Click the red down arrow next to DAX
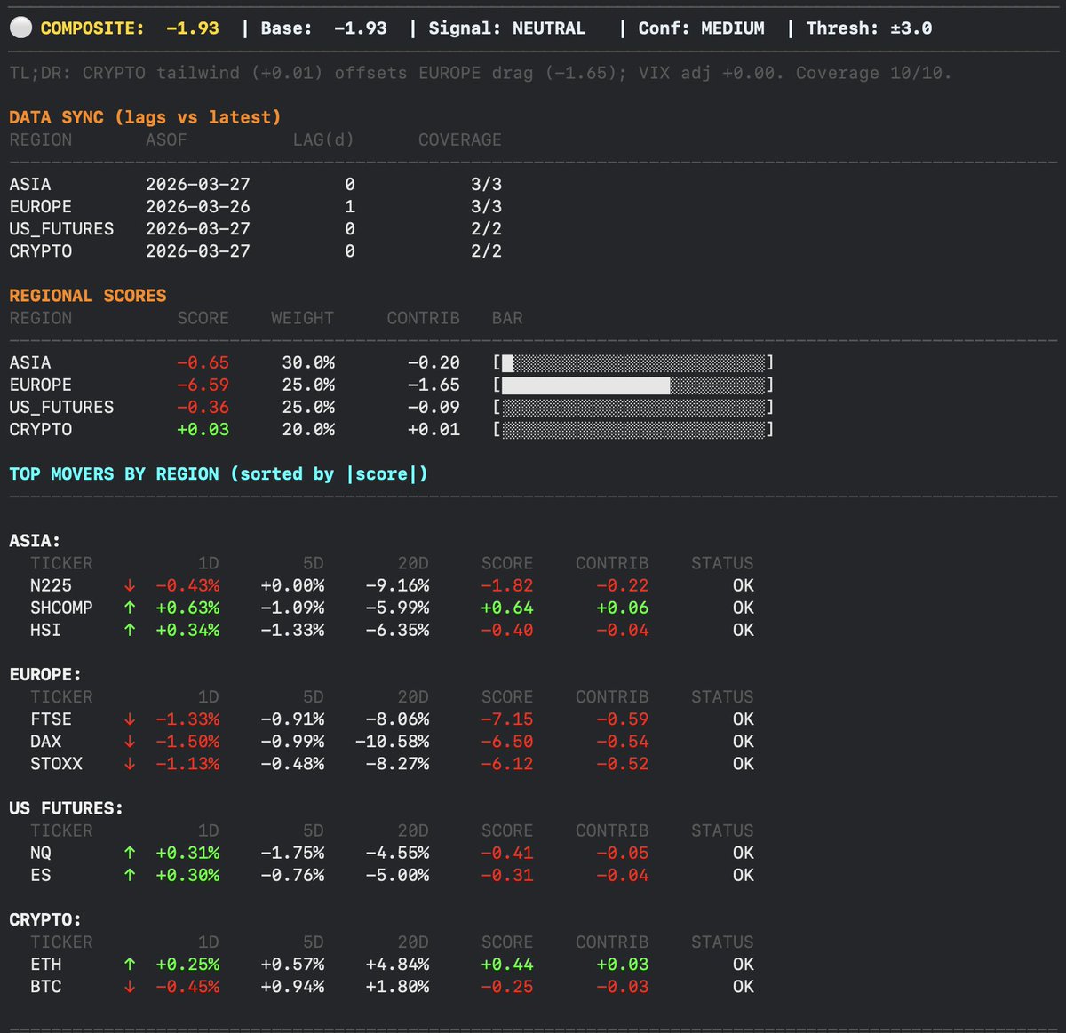The image size is (1066, 1033). pyautogui.click(x=130, y=742)
